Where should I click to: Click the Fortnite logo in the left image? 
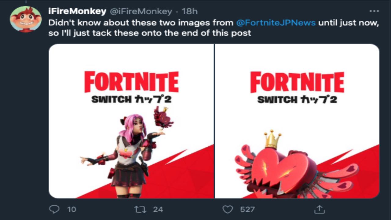pyautogui.click(x=131, y=82)
